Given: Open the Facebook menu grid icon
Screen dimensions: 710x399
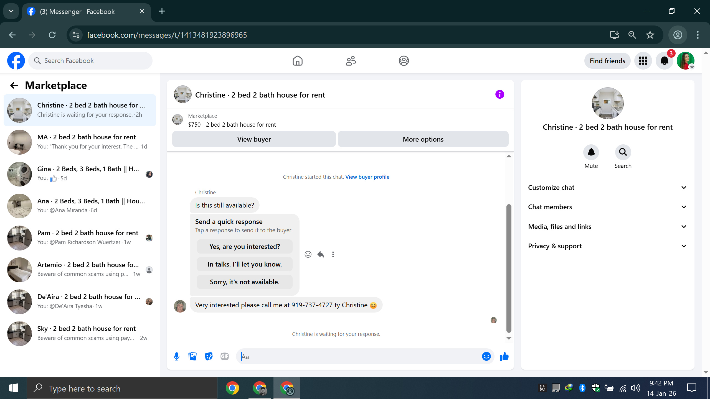Looking at the screenshot, I should coord(643,61).
